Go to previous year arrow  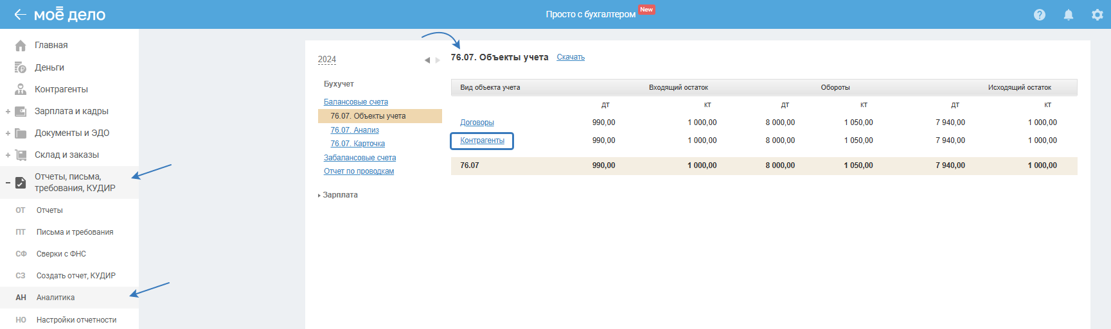[427, 60]
